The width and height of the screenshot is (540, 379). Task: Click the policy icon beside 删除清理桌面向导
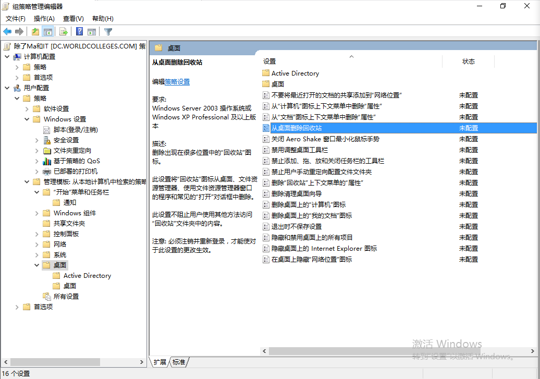[x=266, y=193]
